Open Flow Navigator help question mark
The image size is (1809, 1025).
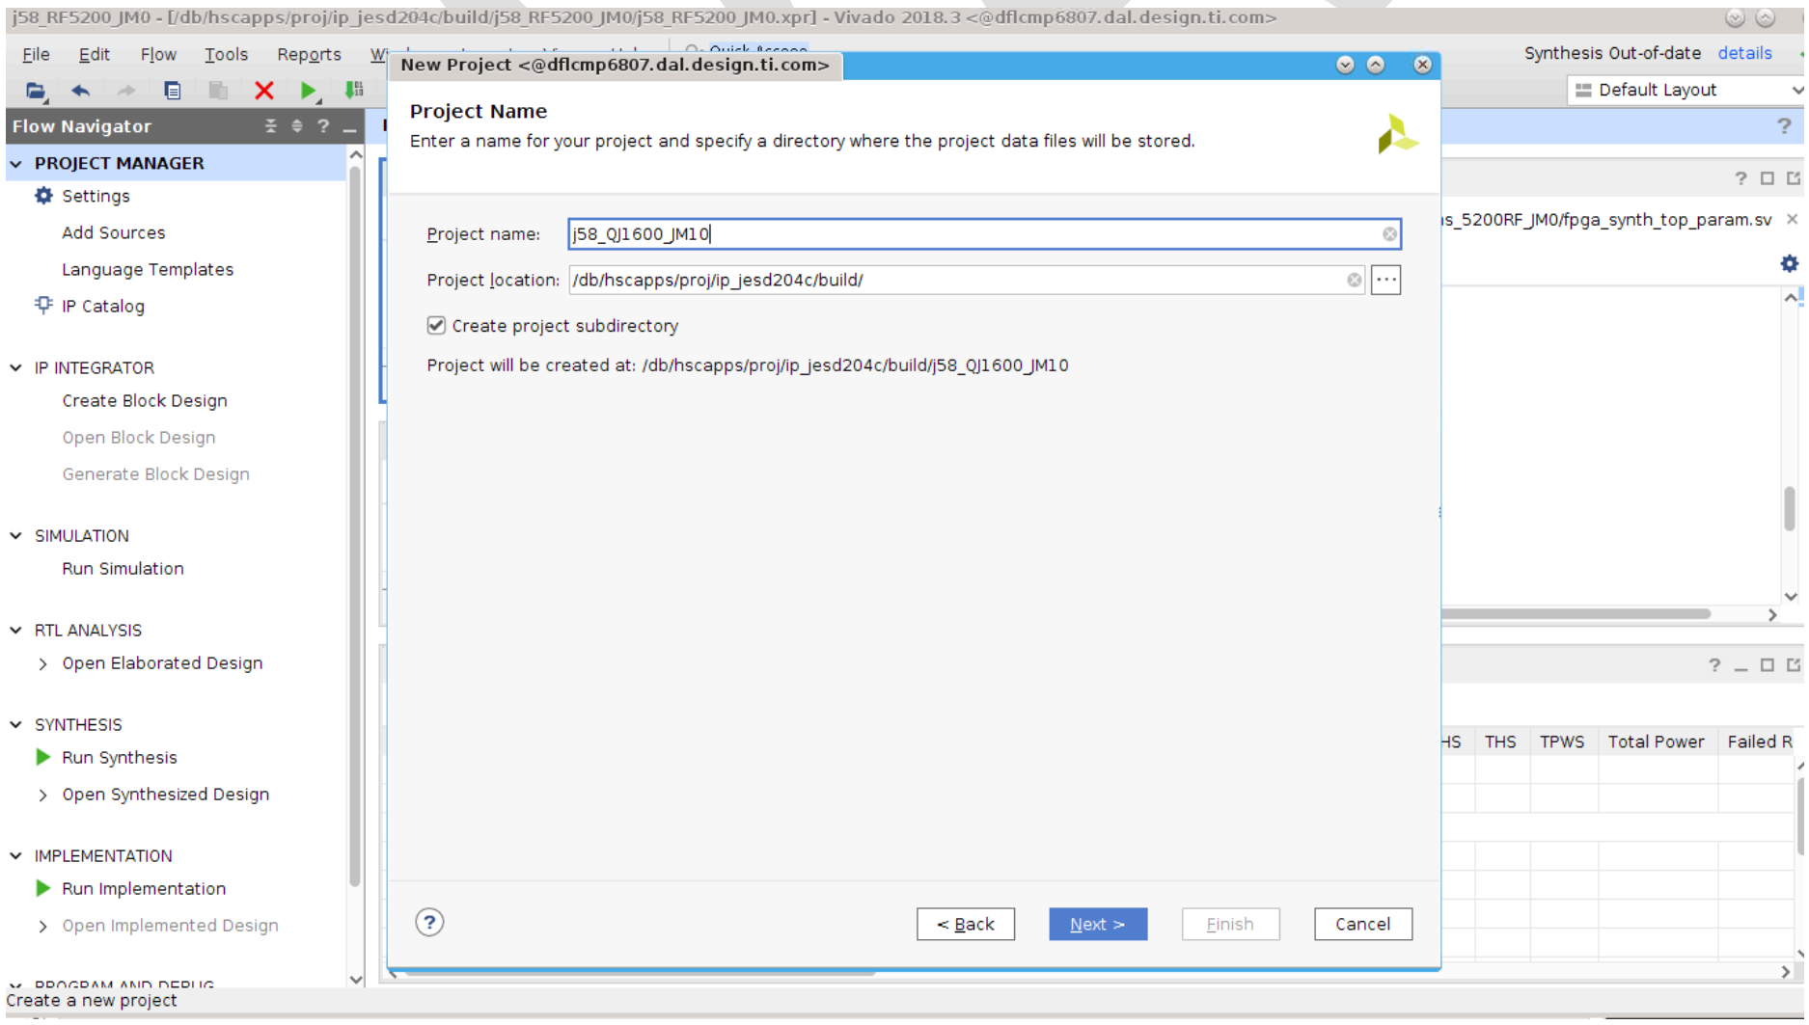click(x=323, y=126)
